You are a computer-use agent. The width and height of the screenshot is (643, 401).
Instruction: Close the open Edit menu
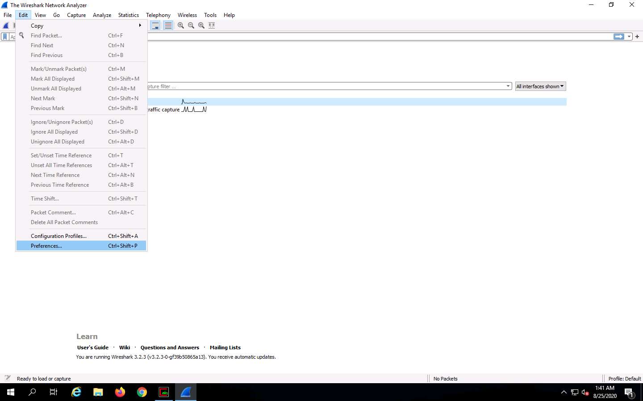(23, 15)
